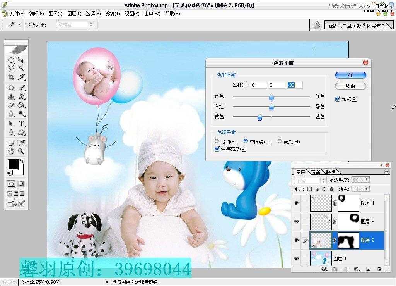Screen dimensions: 396x286
Task: Switch to the 通道 Channels tab
Action: click(316, 171)
